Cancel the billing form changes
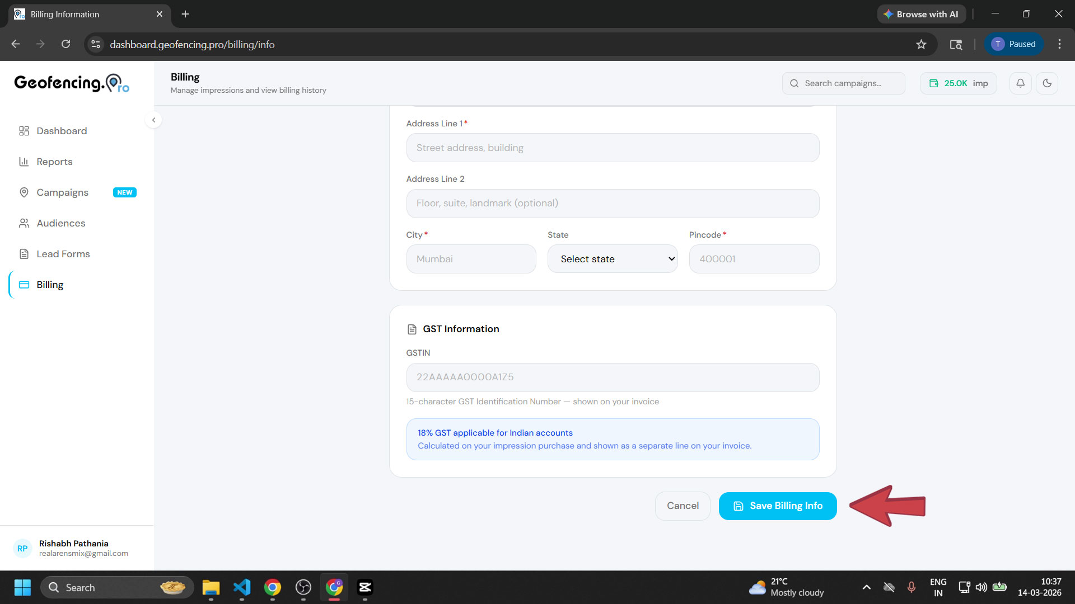This screenshot has height=604, width=1075. coord(683,506)
